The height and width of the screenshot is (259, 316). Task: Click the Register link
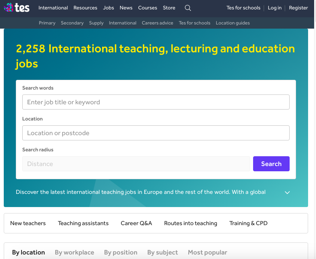click(298, 8)
